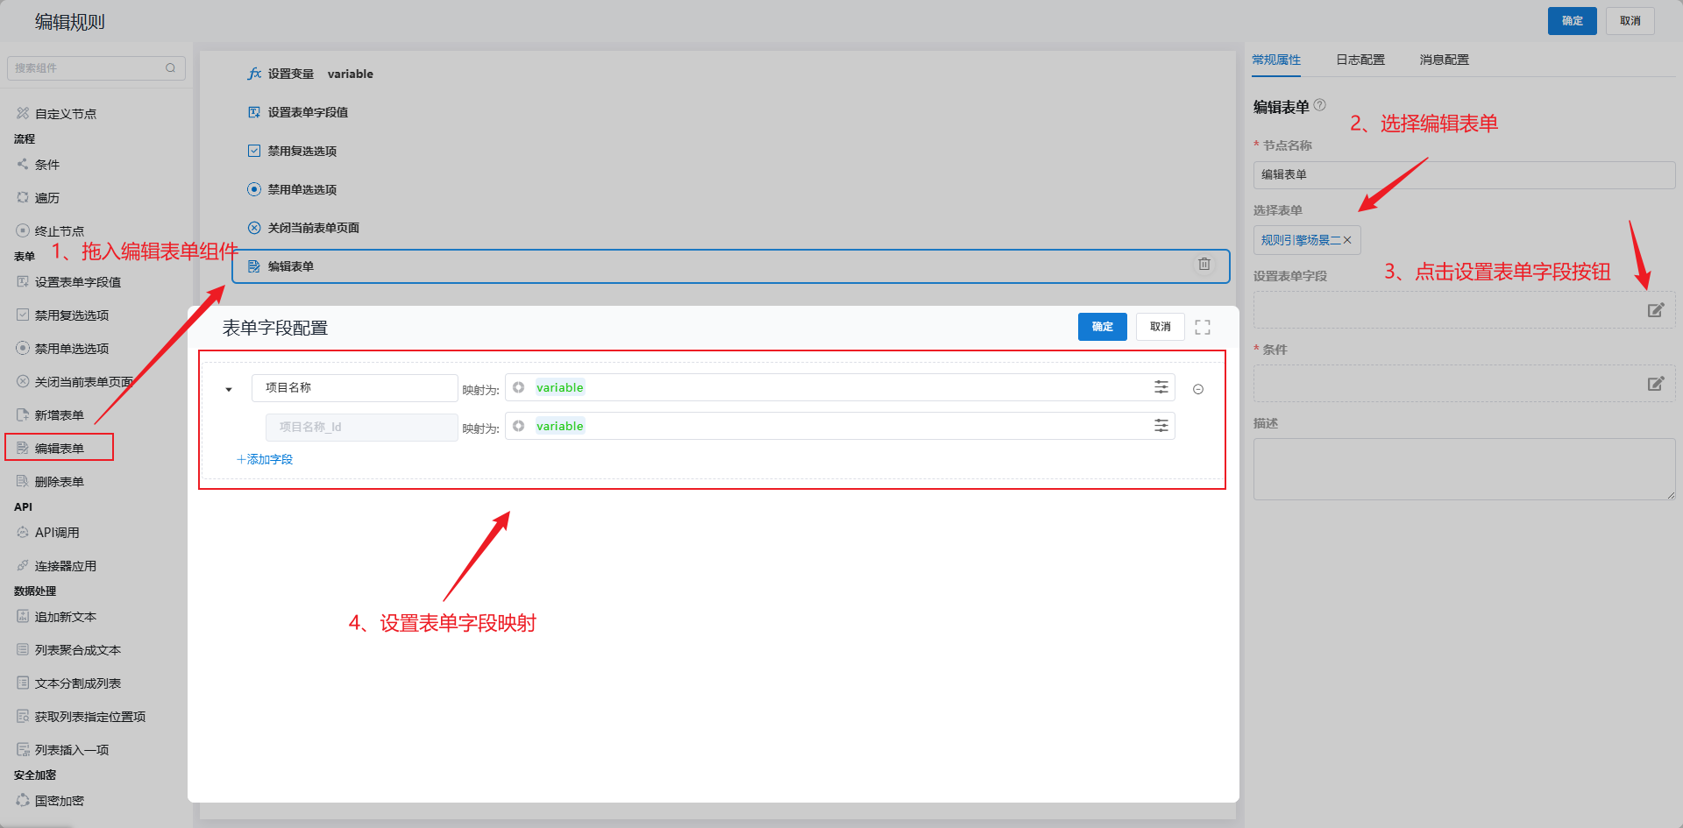Viewport: 1683px width, 828px height.
Task: Open the 选择表单 dropdown
Action: [x=1490, y=240]
